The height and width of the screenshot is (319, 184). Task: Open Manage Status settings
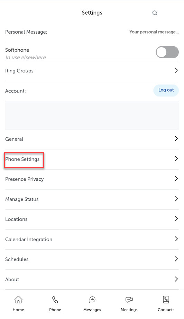point(92,199)
